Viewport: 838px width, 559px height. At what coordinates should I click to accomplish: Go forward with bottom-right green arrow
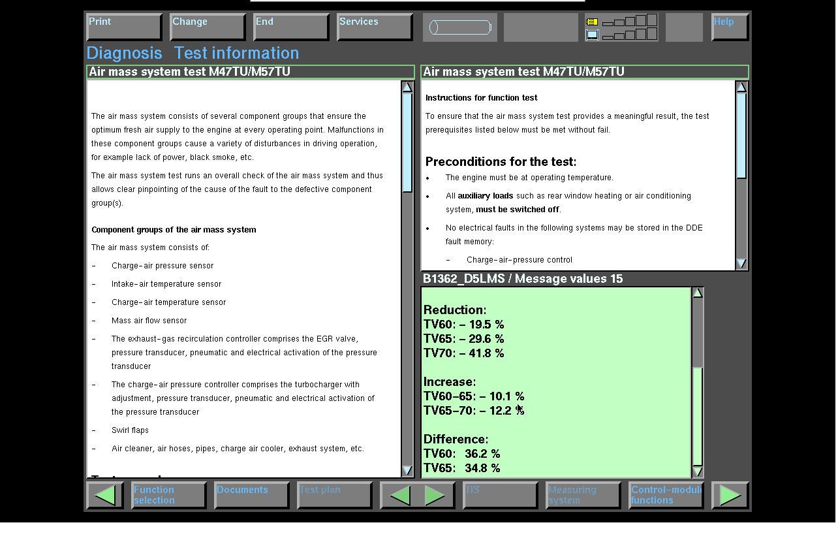730,495
